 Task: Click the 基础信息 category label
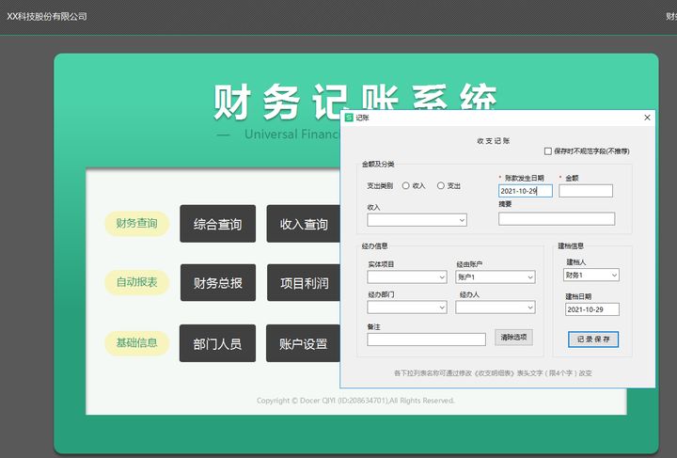tap(137, 343)
